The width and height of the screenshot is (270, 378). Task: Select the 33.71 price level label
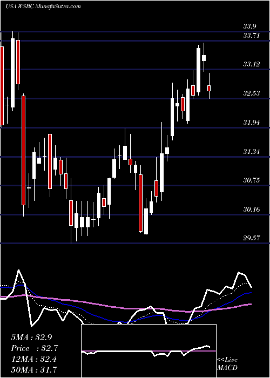click(x=252, y=36)
